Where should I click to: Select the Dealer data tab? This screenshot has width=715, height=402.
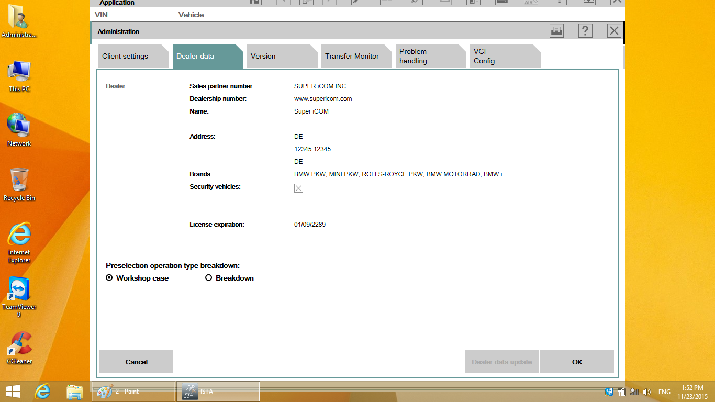[x=208, y=56]
